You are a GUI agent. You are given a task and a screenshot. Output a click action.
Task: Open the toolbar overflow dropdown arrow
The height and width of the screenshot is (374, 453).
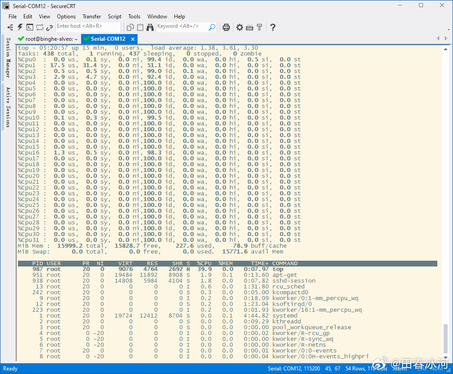[x=449, y=30]
